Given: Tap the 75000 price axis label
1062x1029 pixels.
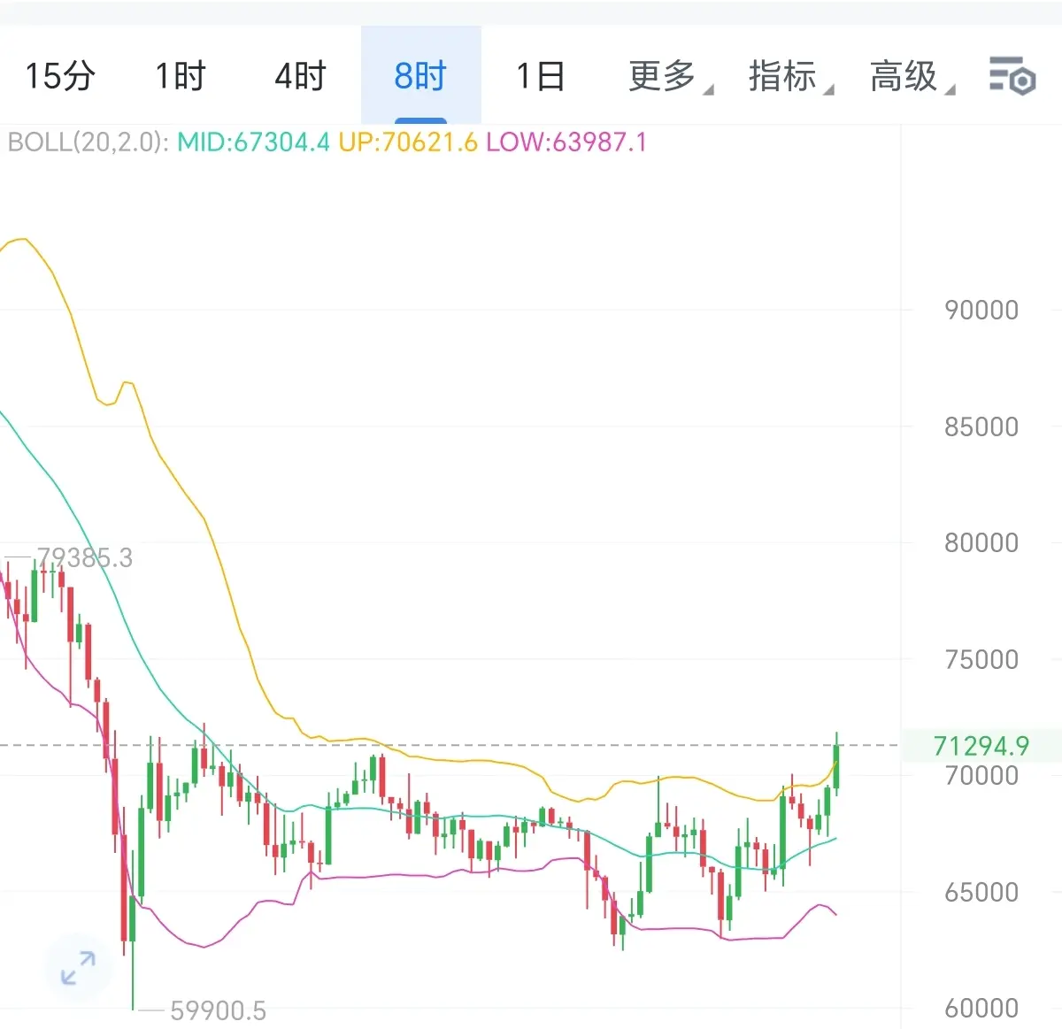Looking at the screenshot, I should click(x=981, y=659).
